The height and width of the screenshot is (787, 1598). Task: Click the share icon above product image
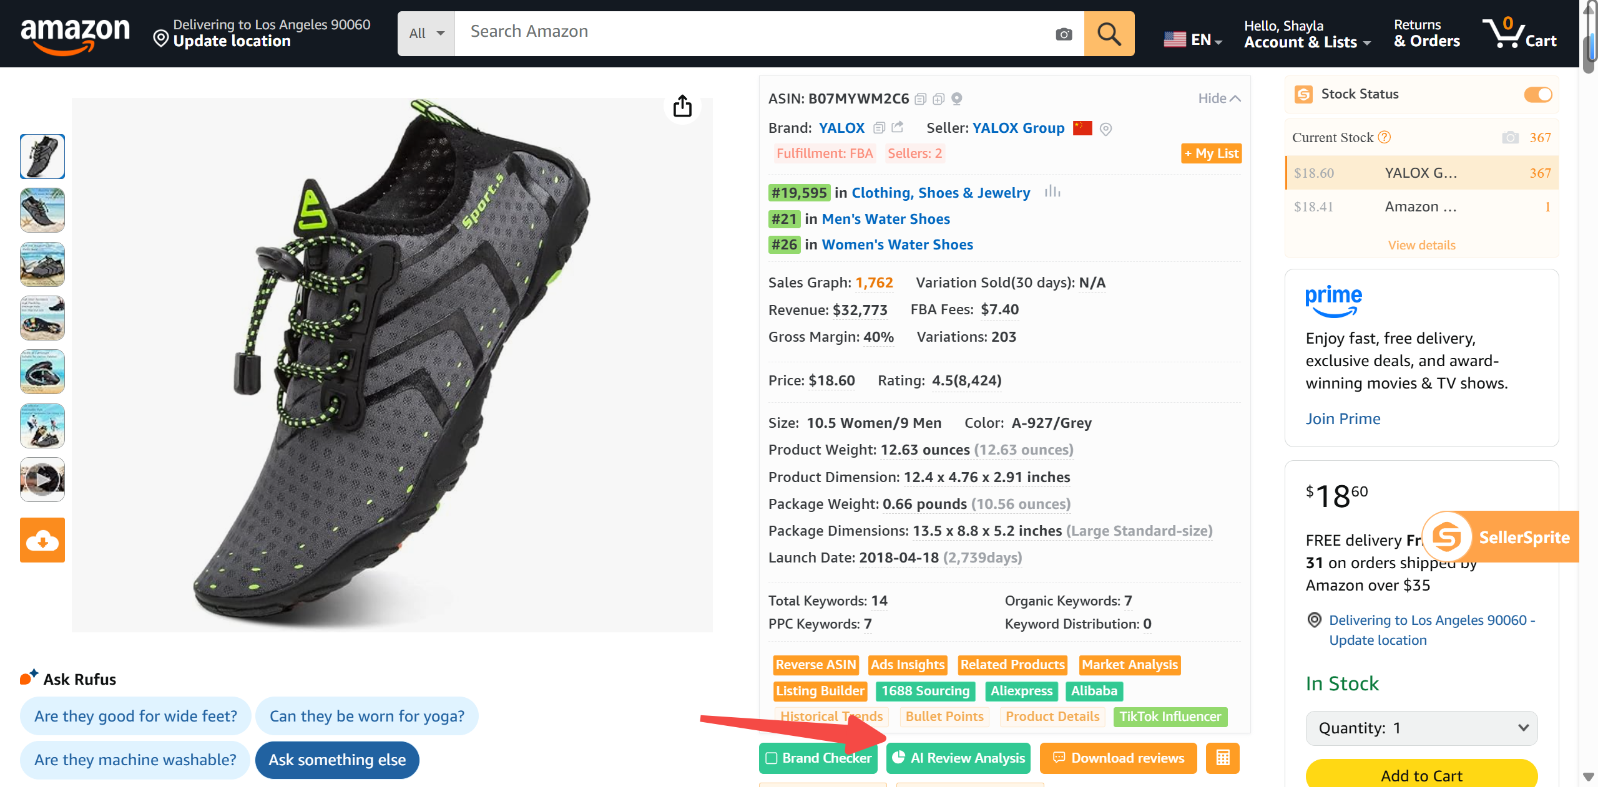[x=682, y=106]
